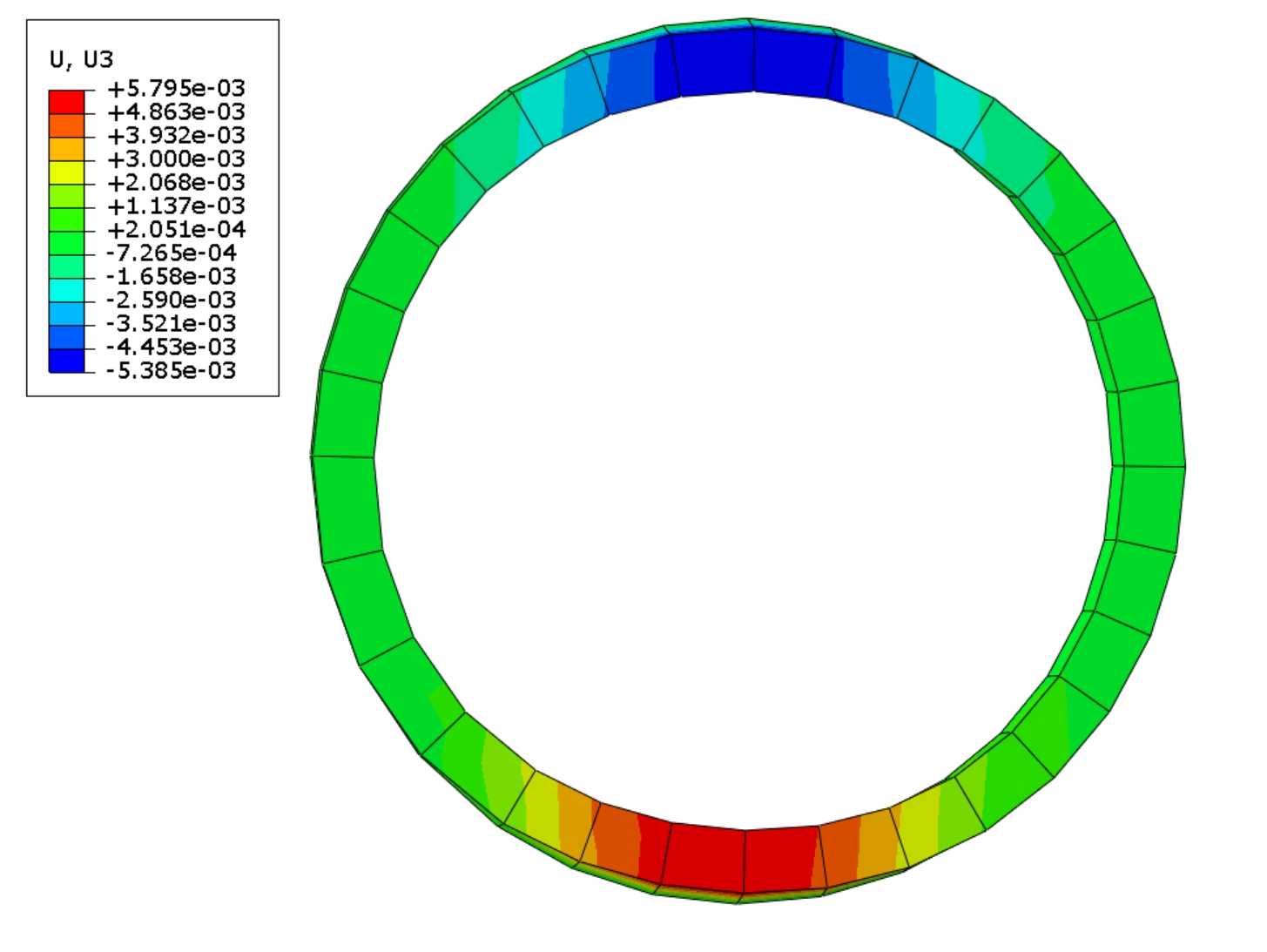Pick the yellow color band in legend
The image size is (1267, 952).
click(x=66, y=172)
